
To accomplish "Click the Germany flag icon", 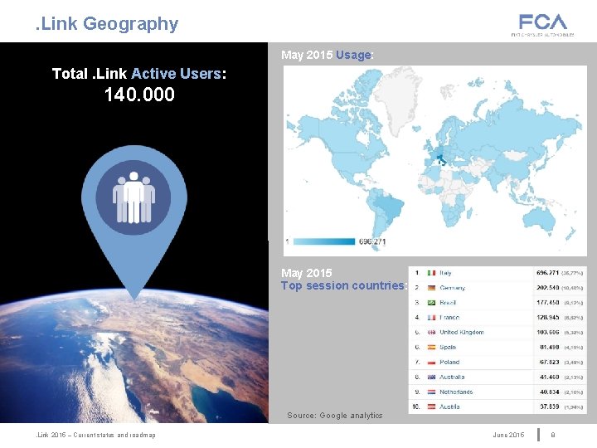I will [x=431, y=288].
